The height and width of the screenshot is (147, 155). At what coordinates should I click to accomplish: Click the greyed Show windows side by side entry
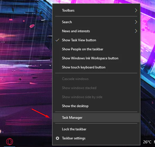pos(96,97)
